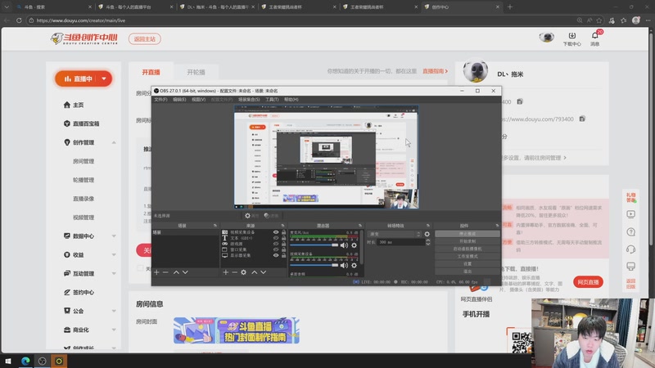
Task: Open OBS 设置 button
Action: [467, 263]
